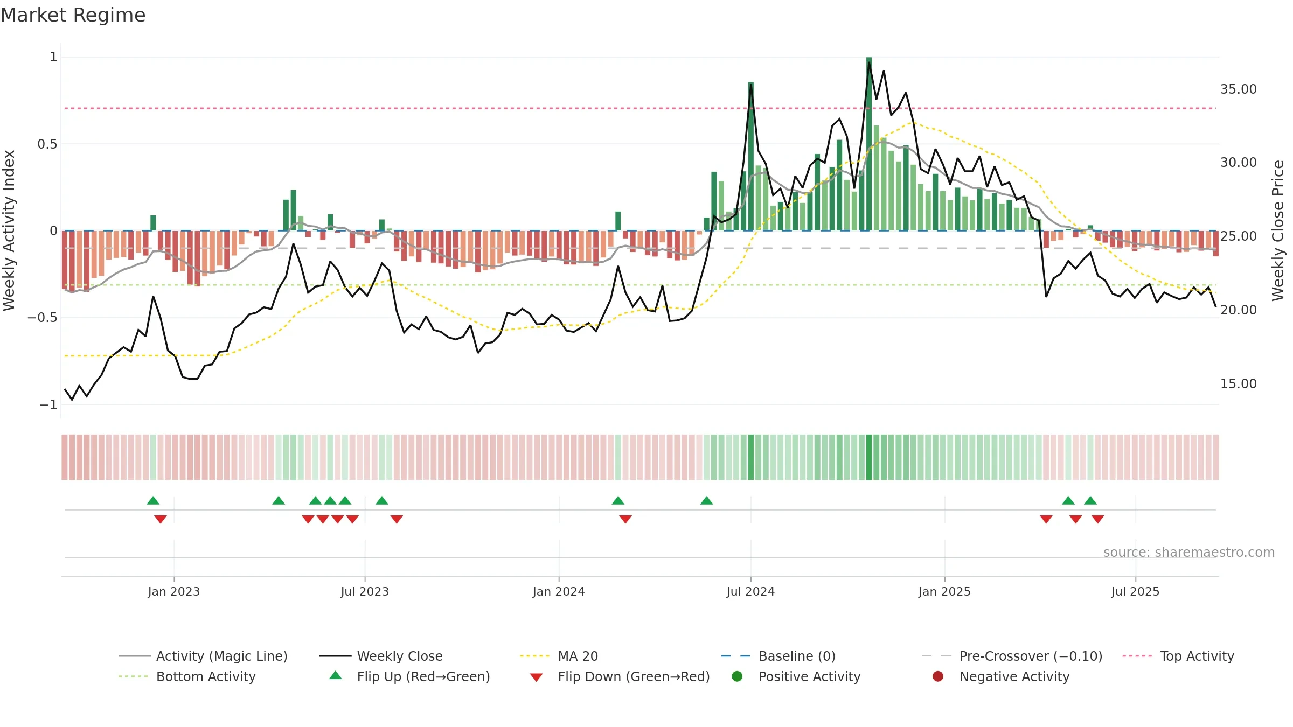Open the sharemaestro.com source link

click(x=1189, y=553)
